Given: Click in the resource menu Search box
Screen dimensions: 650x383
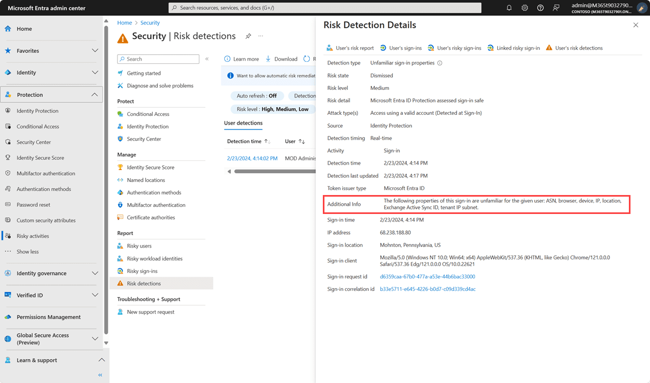Looking at the screenshot, I should (158, 59).
